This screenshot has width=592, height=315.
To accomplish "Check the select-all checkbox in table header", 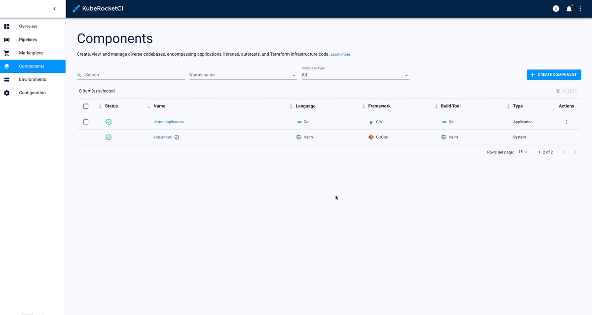I will [86, 106].
